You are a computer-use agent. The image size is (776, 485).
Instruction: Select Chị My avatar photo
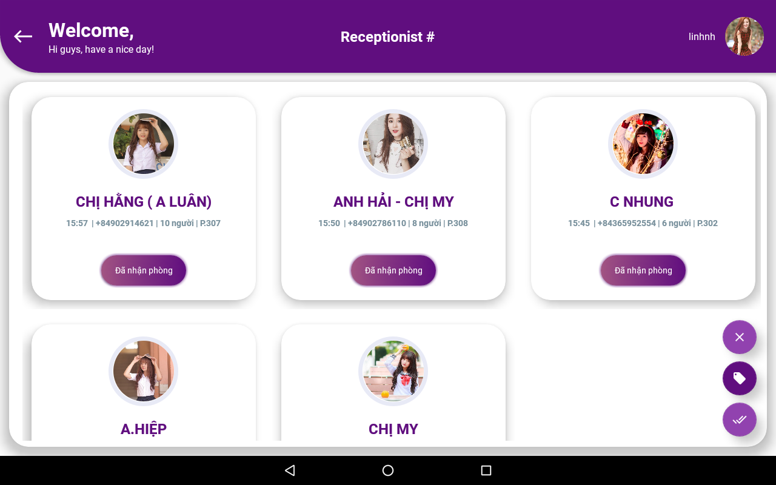pyautogui.click(x=393, y=371)
